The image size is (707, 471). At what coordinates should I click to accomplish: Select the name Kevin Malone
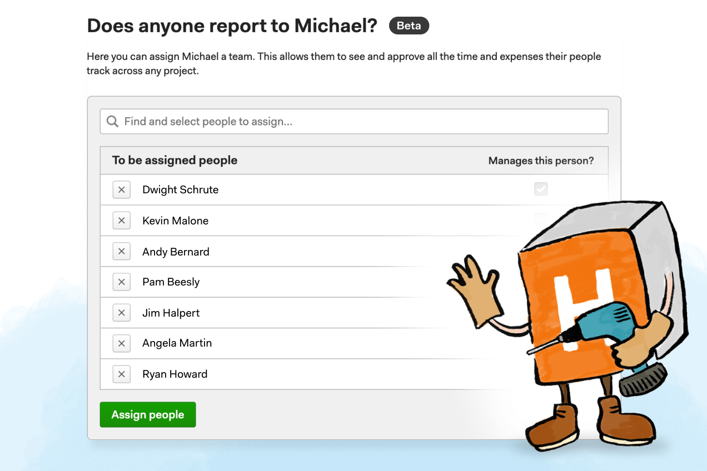175,221
